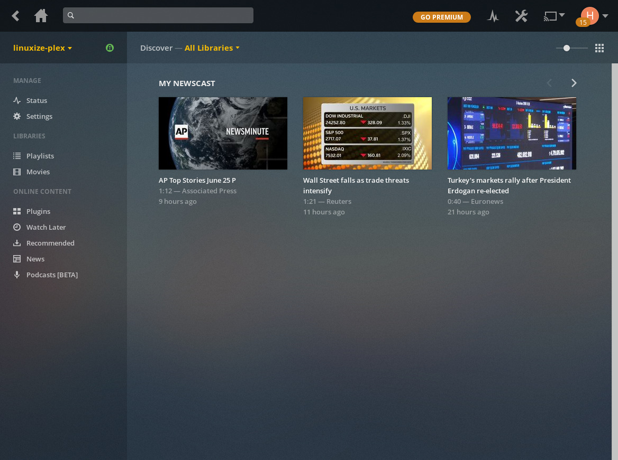Open Watch Later list

(46, 227)
